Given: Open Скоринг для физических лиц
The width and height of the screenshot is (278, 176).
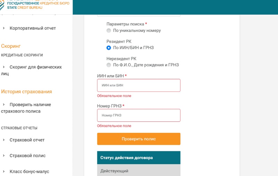Looking at the screenshot, I should [x=31, y=70].
